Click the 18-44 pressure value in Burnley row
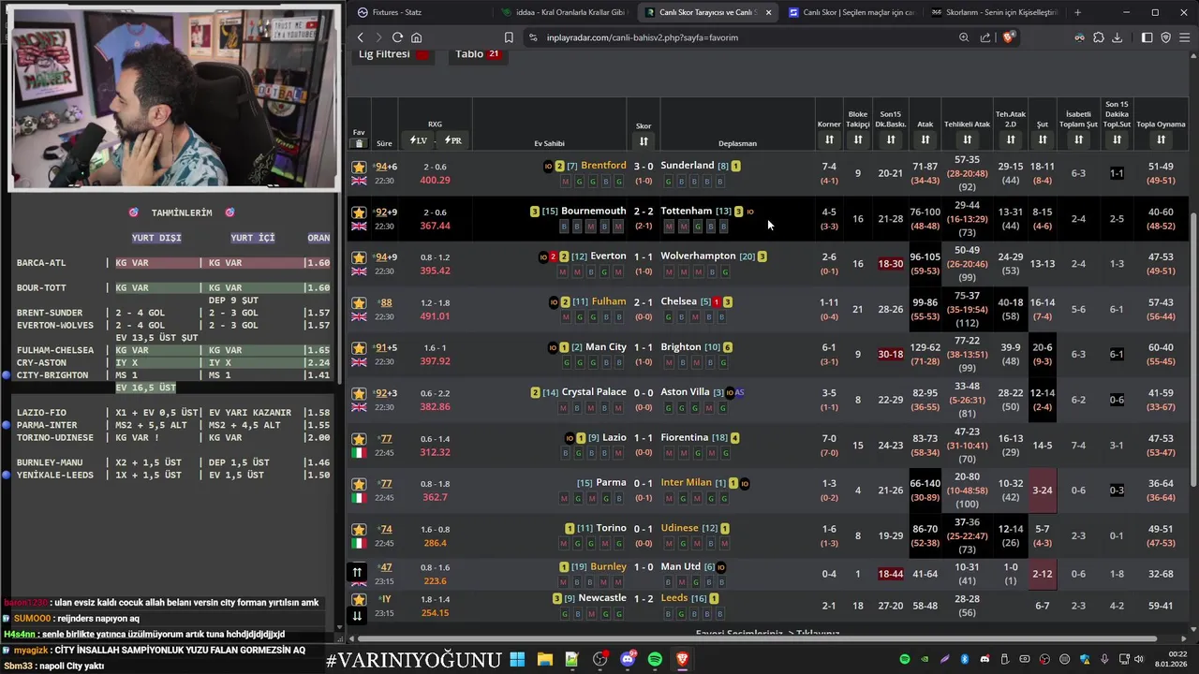This screenshot has height=674, width=1199. tap(891, 574)
